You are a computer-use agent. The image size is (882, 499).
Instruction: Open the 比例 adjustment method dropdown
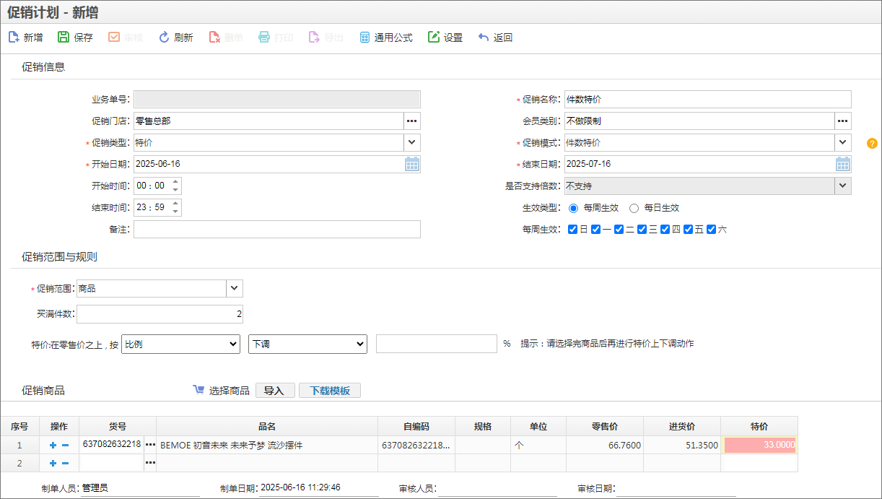coord(181,344)
